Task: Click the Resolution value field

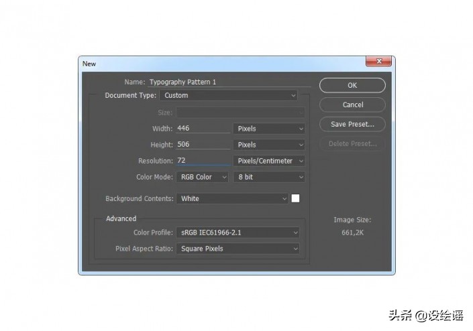Action: click(x=203, y=161)
